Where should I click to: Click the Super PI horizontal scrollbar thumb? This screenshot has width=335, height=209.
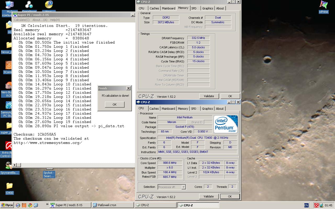point(19,165)
